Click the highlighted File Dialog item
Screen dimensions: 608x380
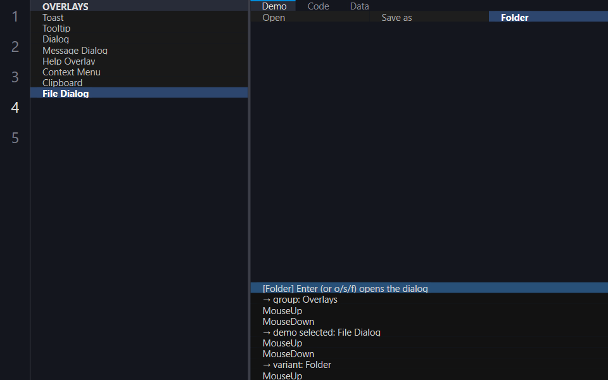139,93
